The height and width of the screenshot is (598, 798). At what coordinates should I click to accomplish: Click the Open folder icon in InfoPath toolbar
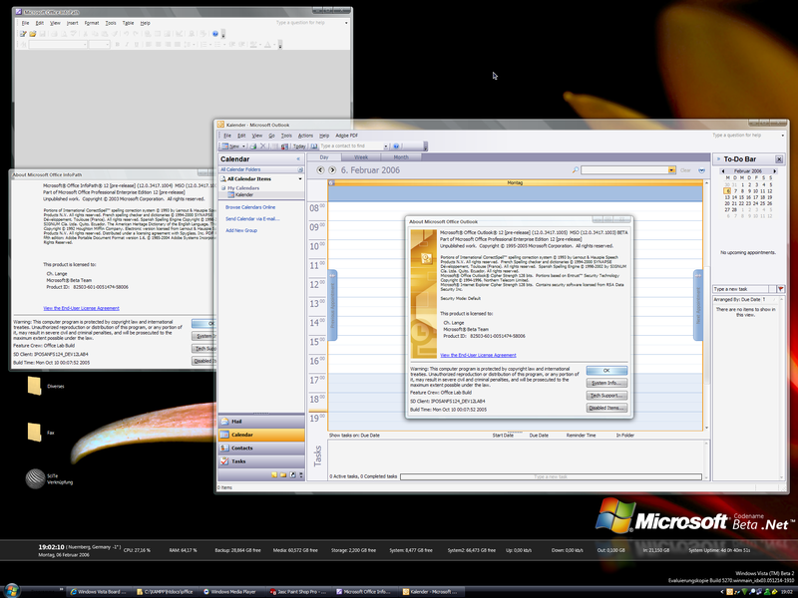coord(33,33)
